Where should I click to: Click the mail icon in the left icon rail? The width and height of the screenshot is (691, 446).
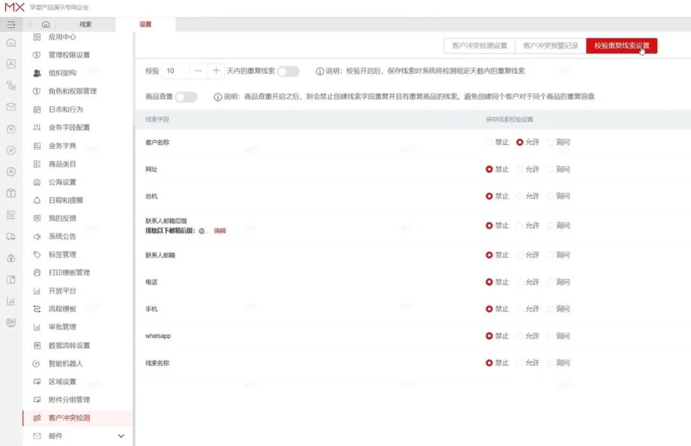(10, 106)
